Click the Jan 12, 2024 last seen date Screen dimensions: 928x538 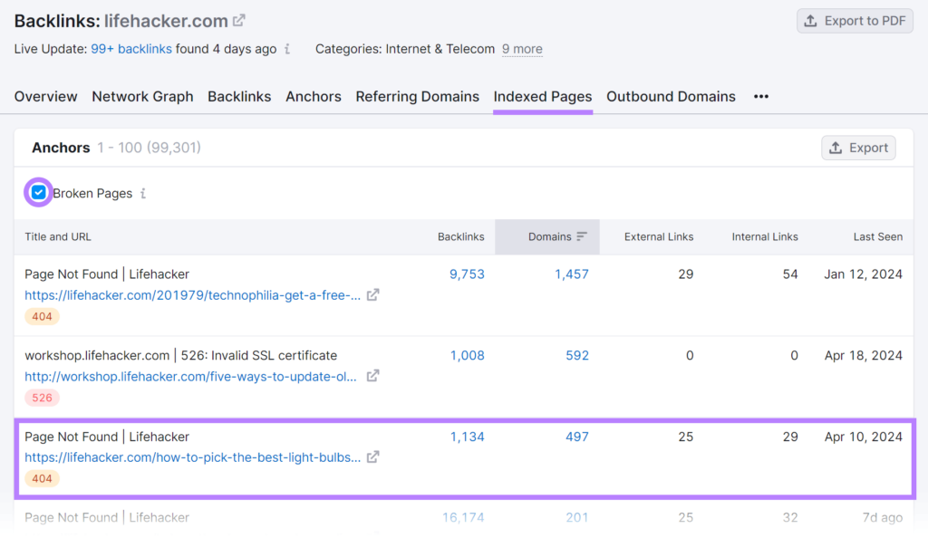click(x=863, y=274)
